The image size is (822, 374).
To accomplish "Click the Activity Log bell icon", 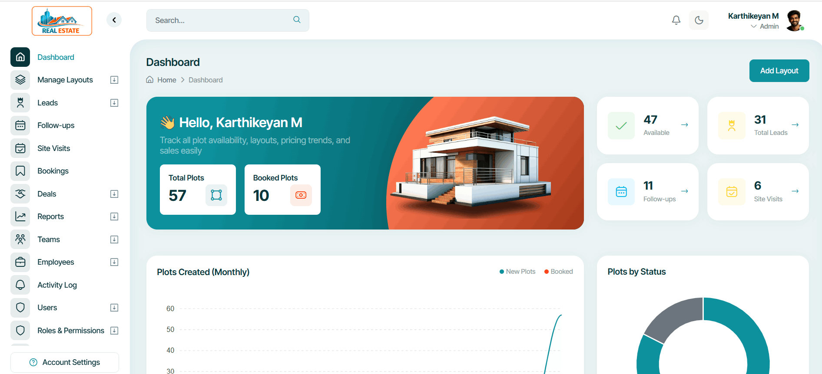I will click(x=20, y=285).
